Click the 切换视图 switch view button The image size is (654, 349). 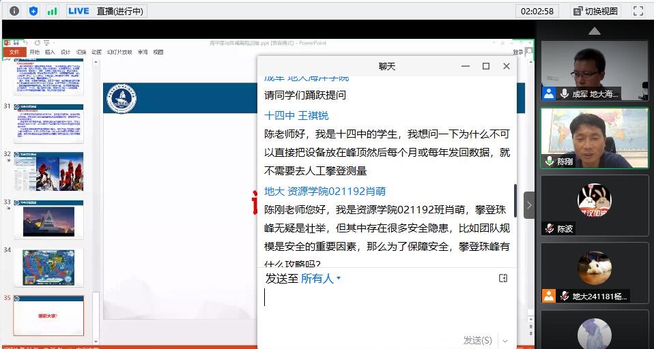click(x=595, y=11)
